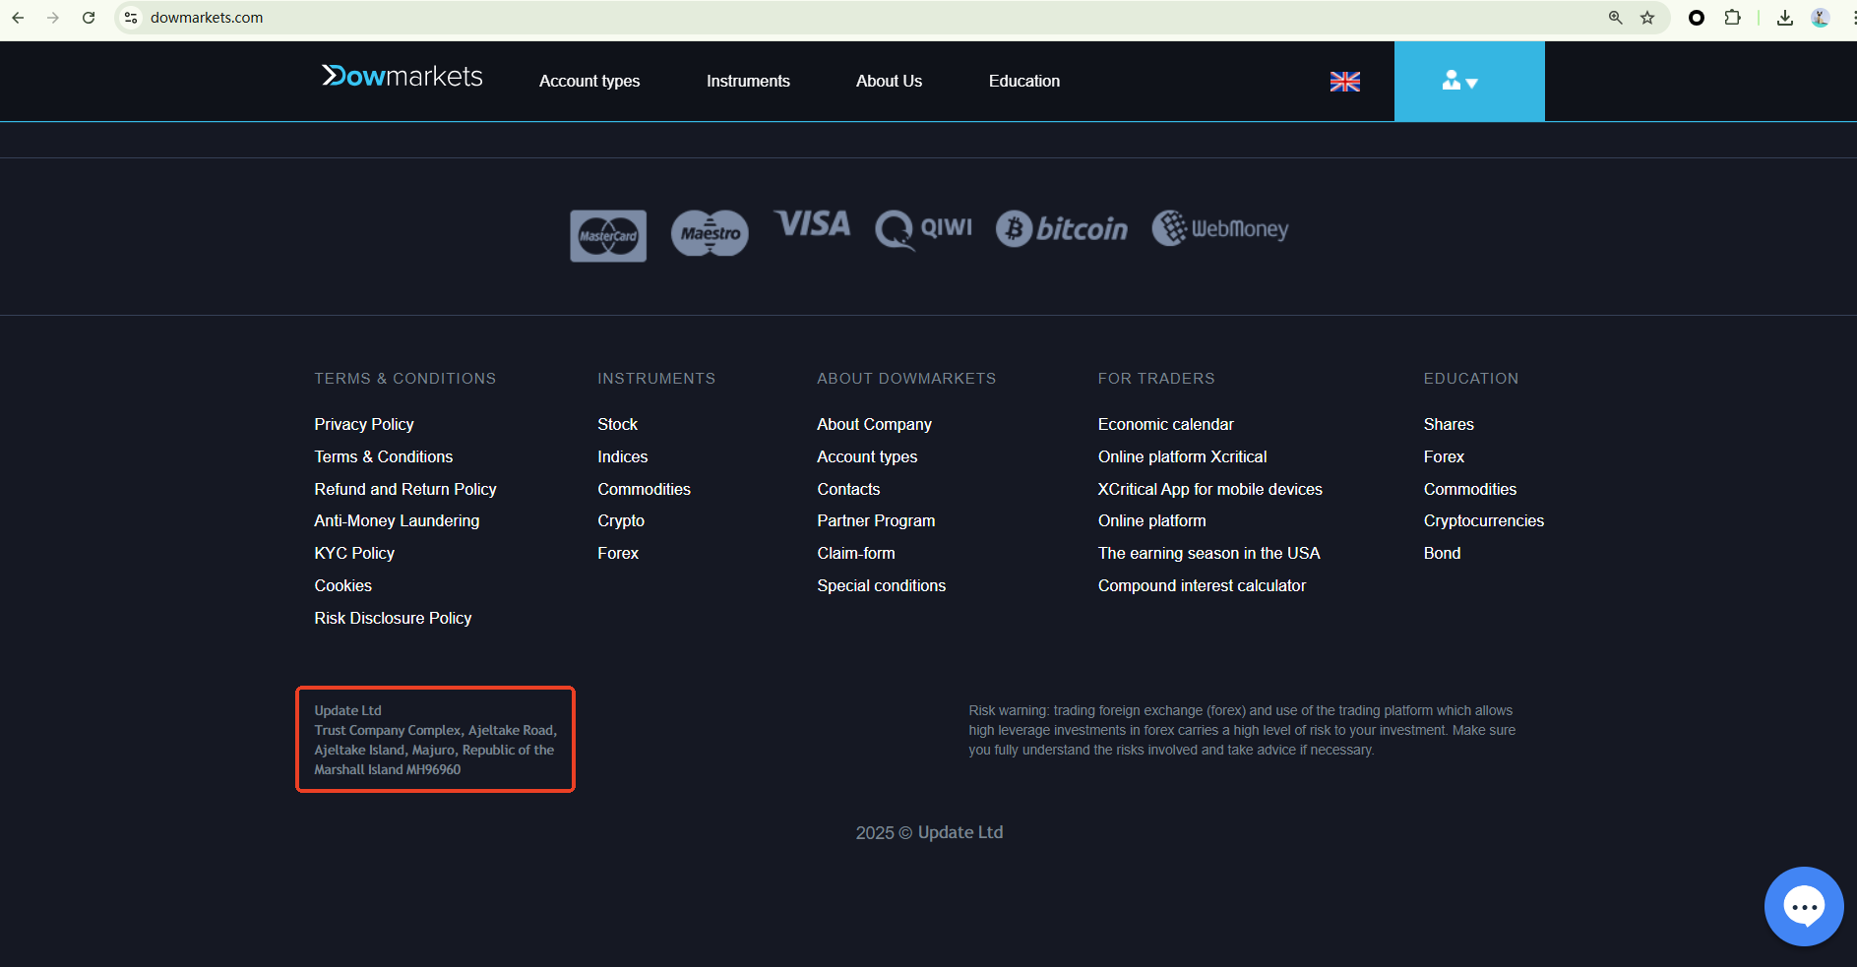The height and width of the screenshot is (967, 1857).
Task: Open the live chat bubble
Action: pyautogui.click(x=1803, y=906)
